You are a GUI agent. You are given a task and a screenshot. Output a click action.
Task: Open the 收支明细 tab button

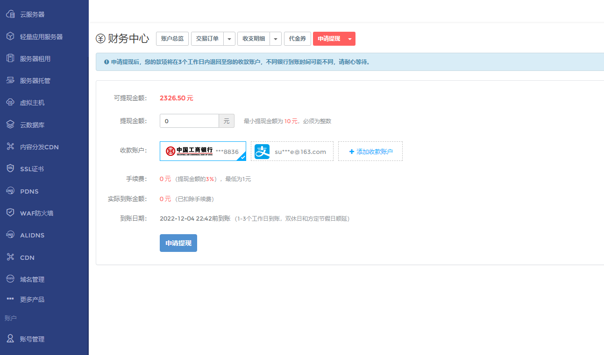click(254, 39)
